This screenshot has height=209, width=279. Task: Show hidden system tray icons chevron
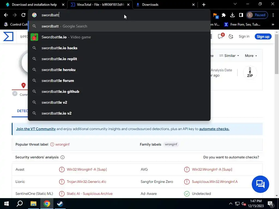click(x=231, y=204)
